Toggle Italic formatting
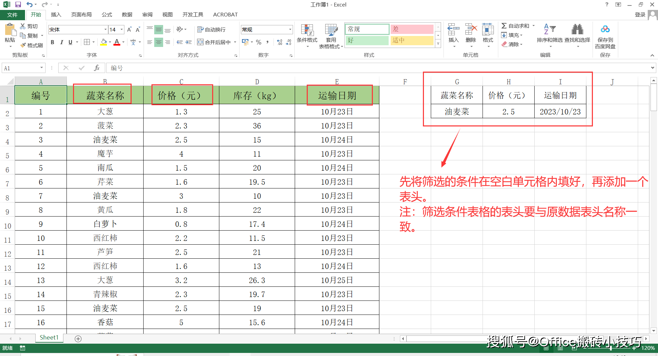The width and height of the screenshot is (658, 356). [61, 42]
